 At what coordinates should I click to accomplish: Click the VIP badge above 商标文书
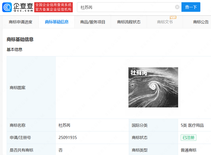173,17
